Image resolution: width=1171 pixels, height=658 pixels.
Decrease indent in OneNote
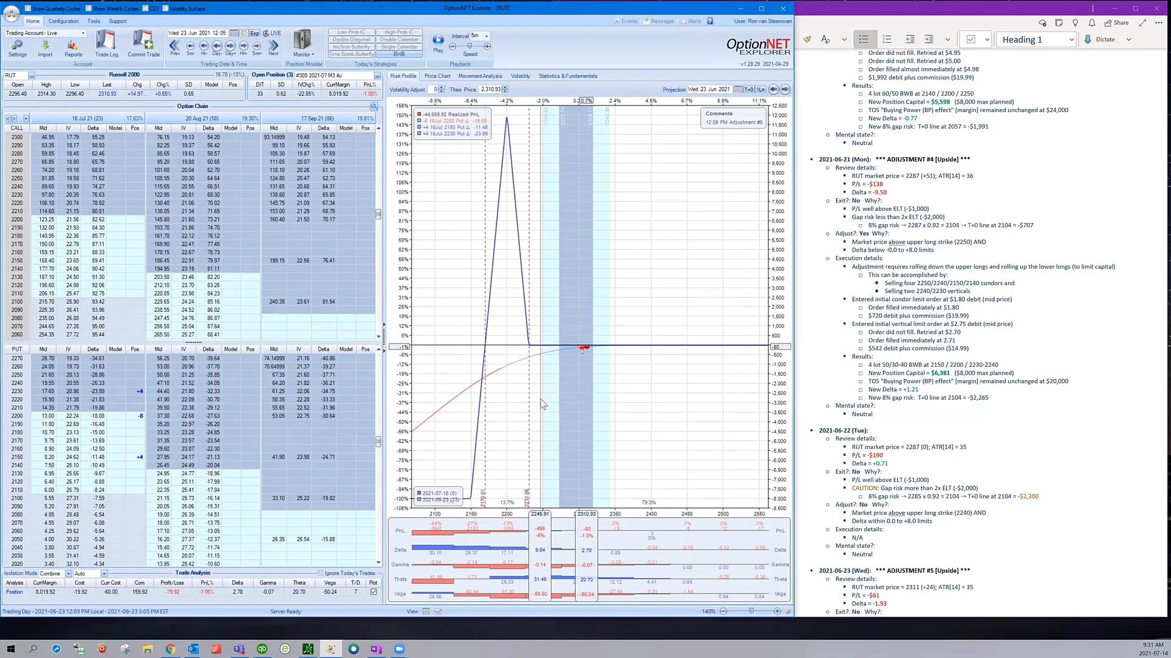coord(910,40)
